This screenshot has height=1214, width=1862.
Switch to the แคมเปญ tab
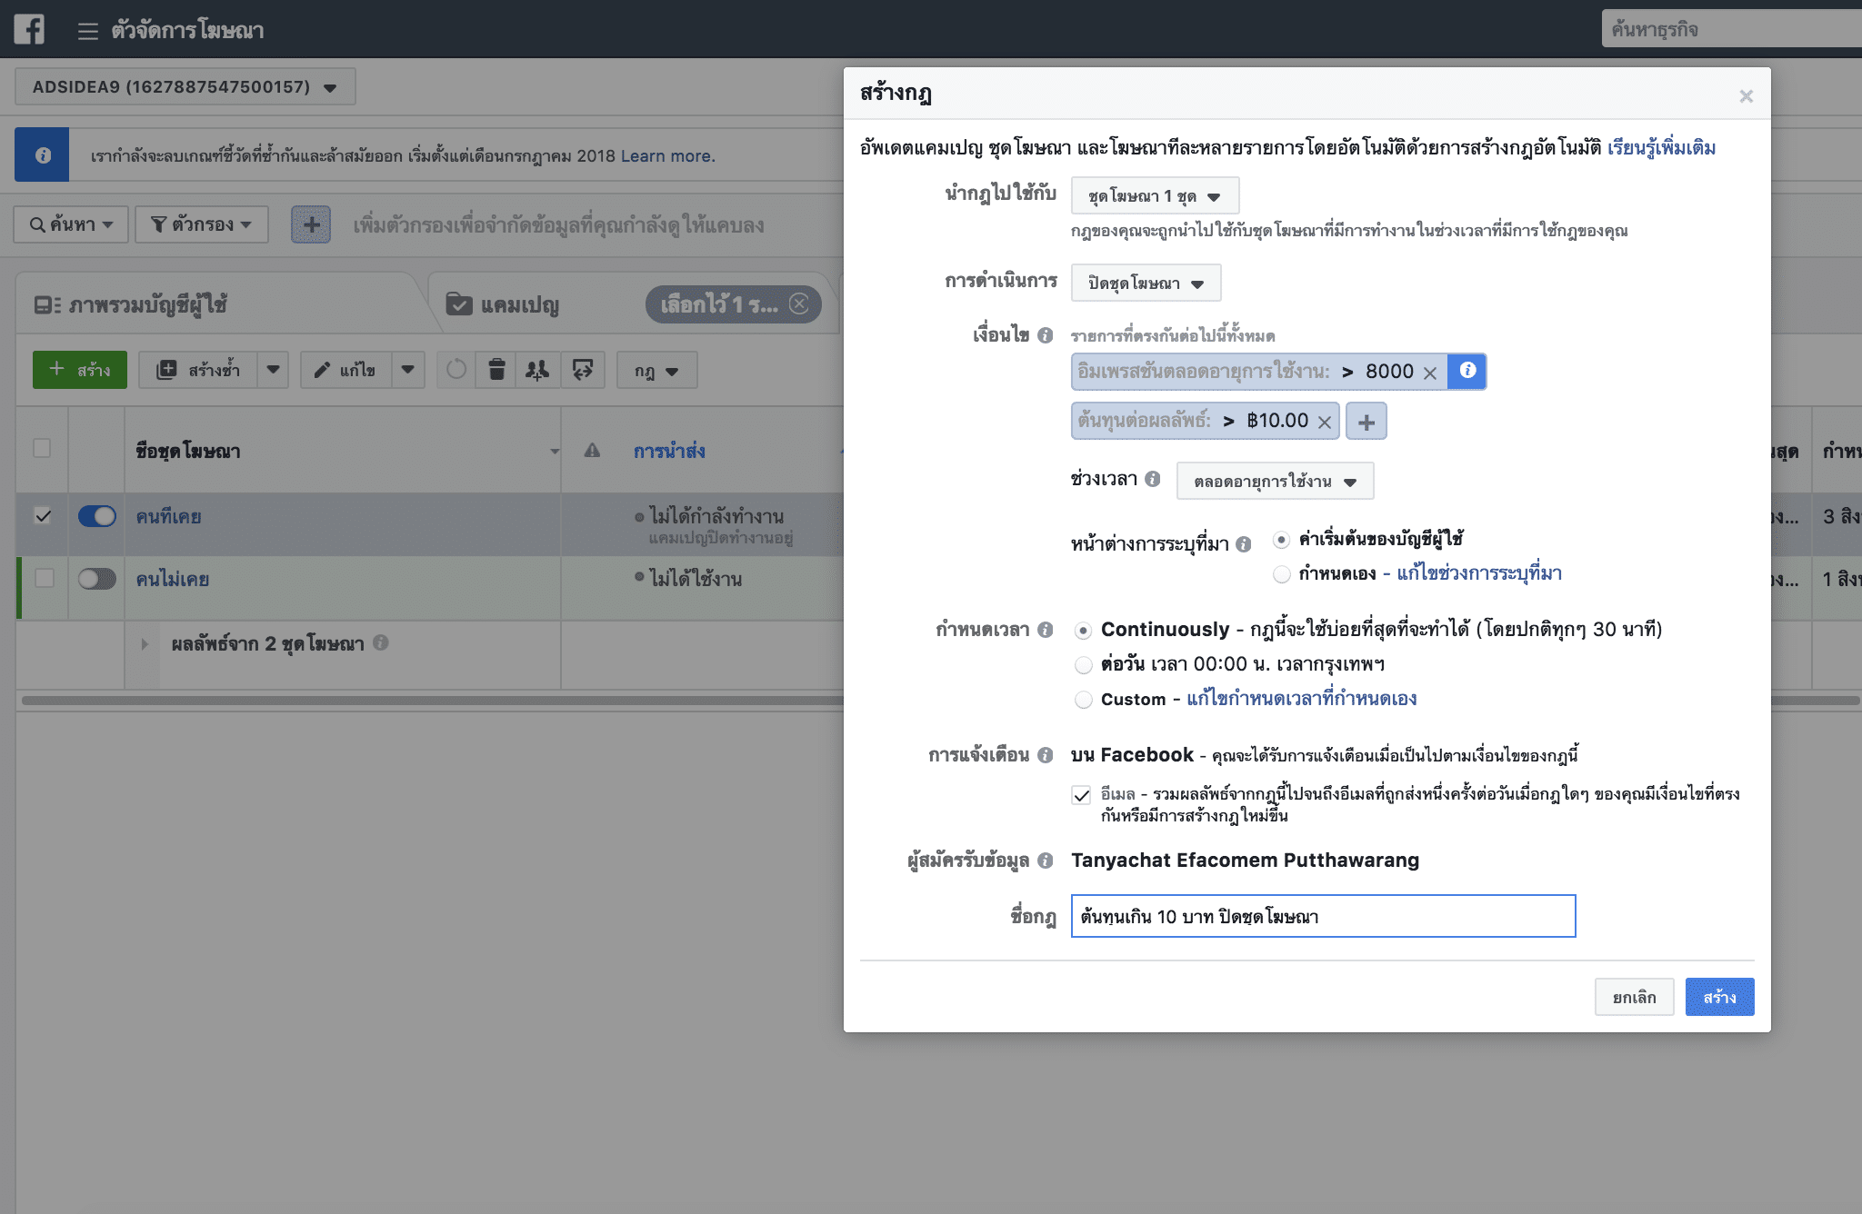click(x=520, y=304)
